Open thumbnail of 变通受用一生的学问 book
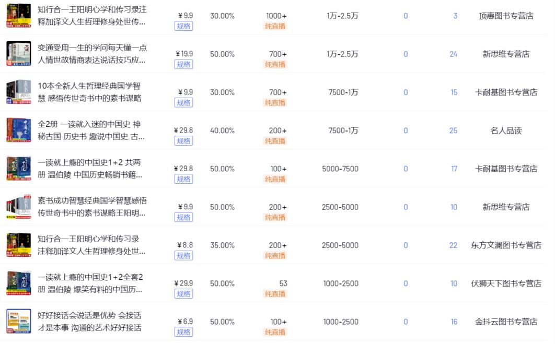The height and width of the screenshot is (344, 555). [18, 54]
